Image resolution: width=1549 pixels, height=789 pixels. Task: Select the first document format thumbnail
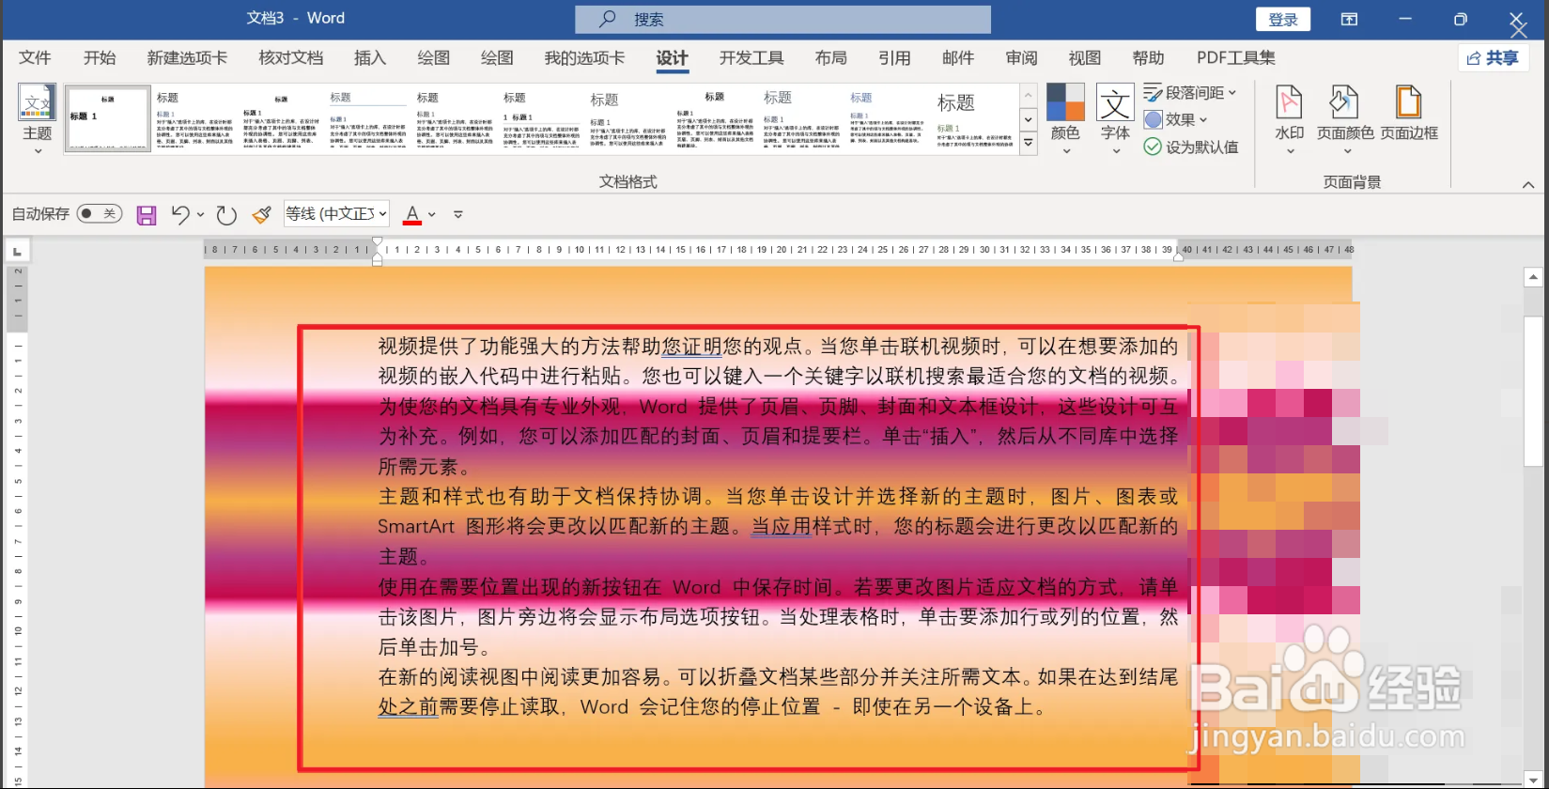[x=108, y=118]
